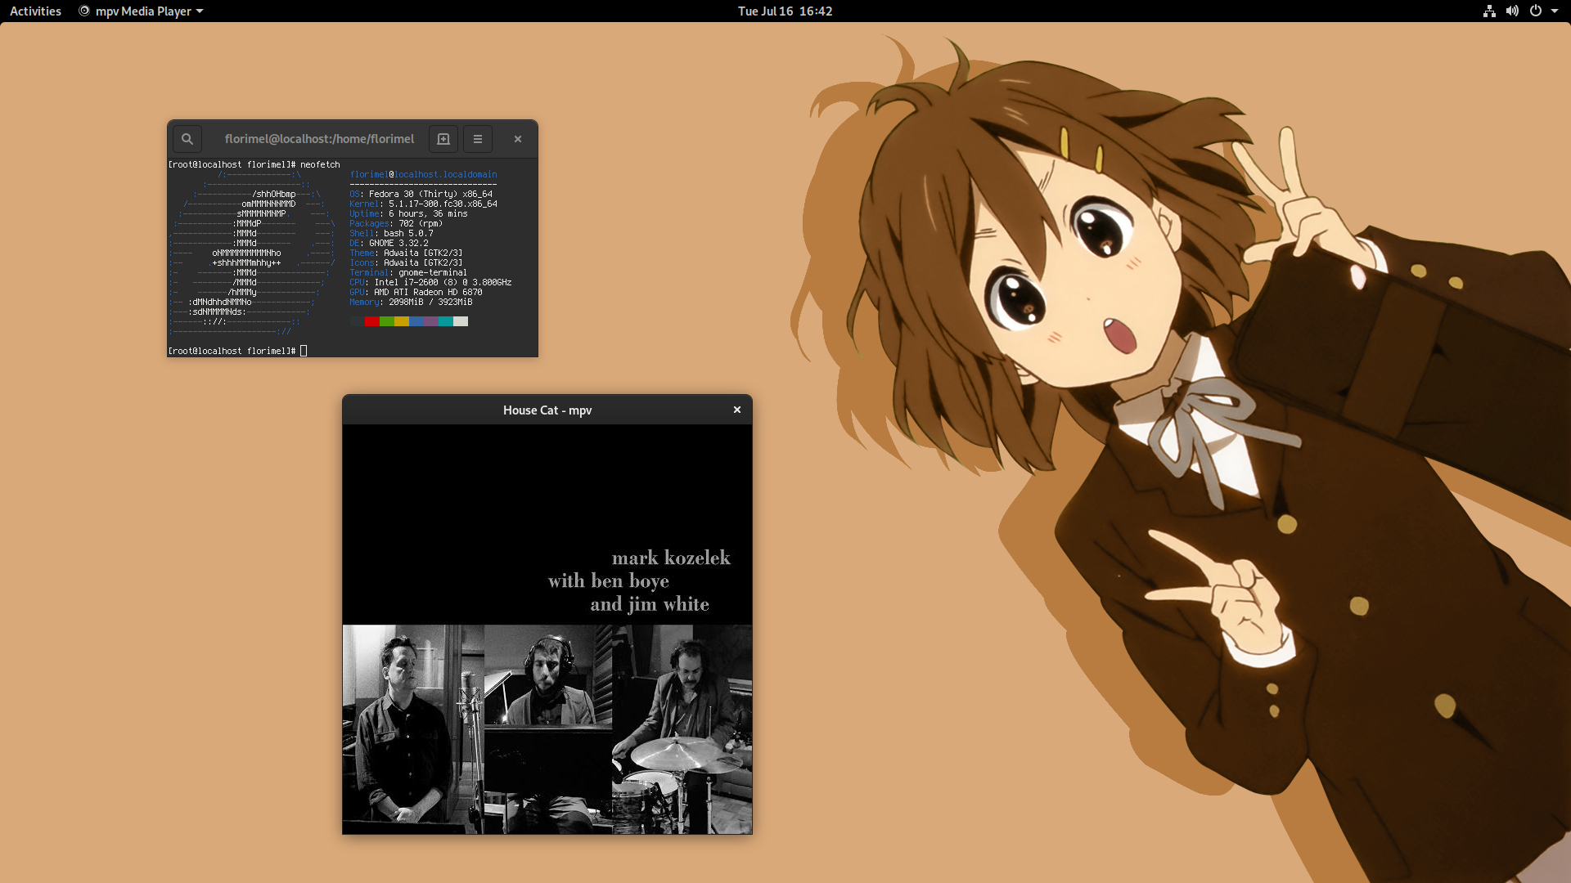Click the florimel@localhost terminal title
Viewport: 1571px width, 883px height.
[319, 139]
